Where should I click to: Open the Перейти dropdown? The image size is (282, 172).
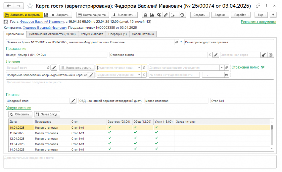tap(241, 15)
